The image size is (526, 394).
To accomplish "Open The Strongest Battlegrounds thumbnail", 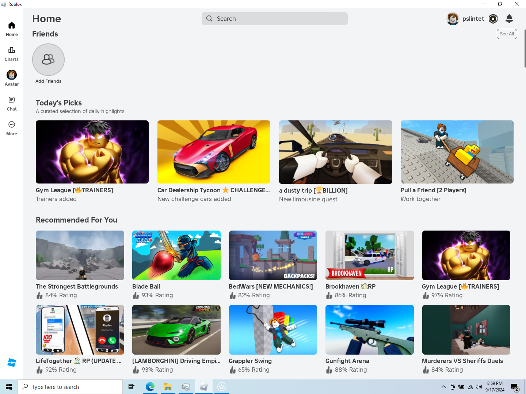I will click(80, 255).
